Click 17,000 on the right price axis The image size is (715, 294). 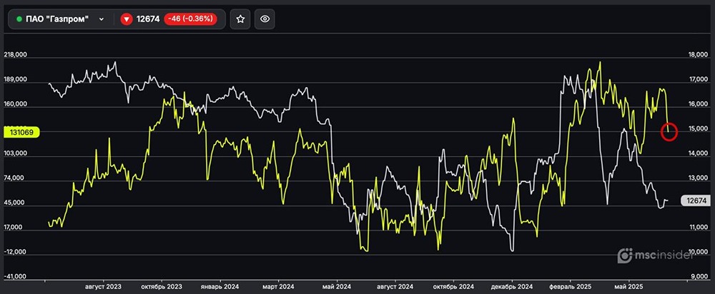[698, 80]
